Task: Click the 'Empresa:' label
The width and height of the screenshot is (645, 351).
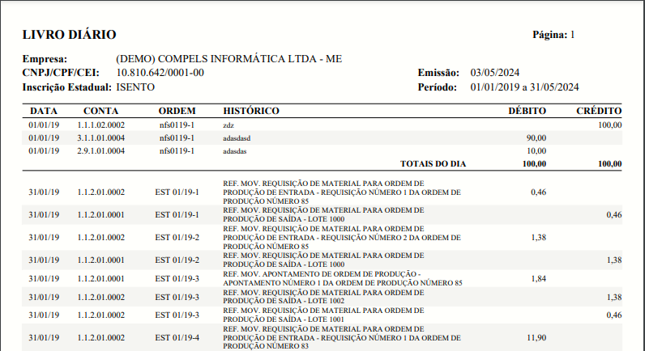Action: click(x=45, y=59)
